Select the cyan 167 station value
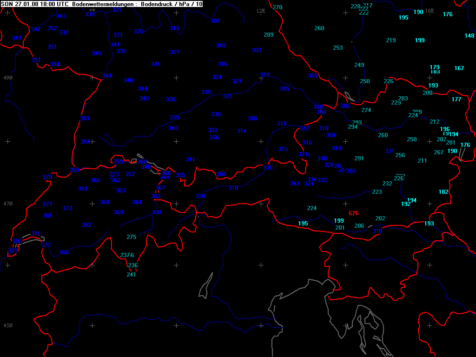 pyautogui.click(x=459, y=68)
